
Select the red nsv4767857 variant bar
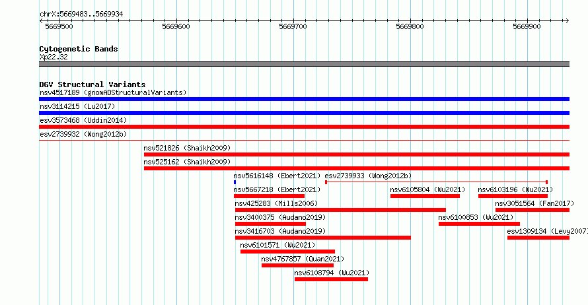point(298,265)
